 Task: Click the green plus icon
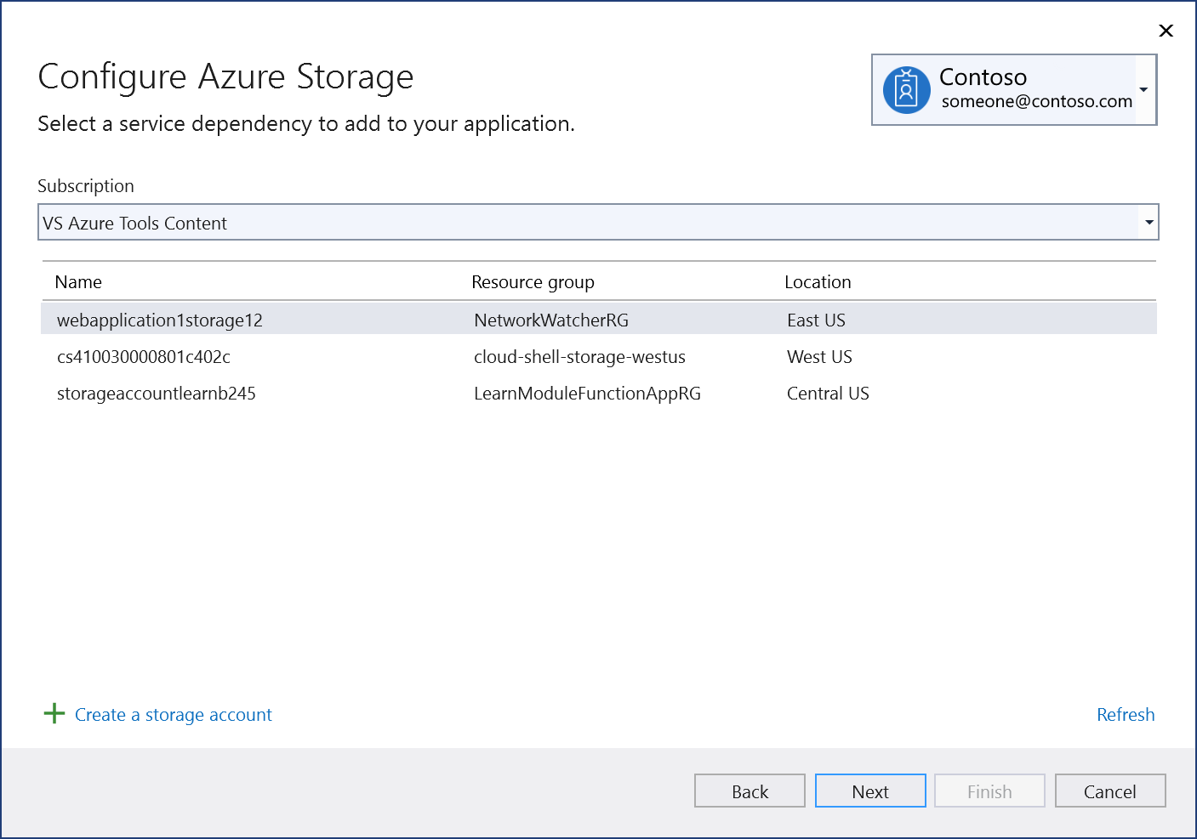pyautogui.click(x=54, y=713)
